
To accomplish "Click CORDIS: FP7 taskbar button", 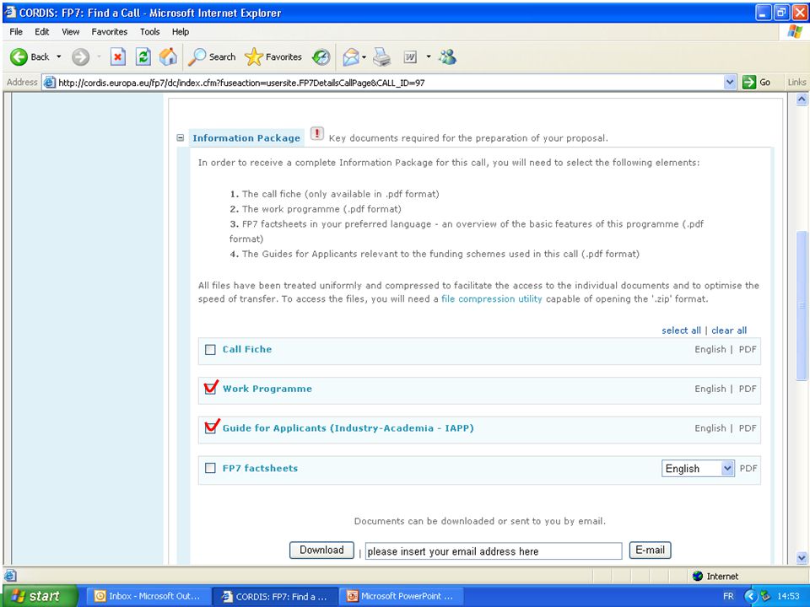I will pyautogui.click(x=275, y=596).
